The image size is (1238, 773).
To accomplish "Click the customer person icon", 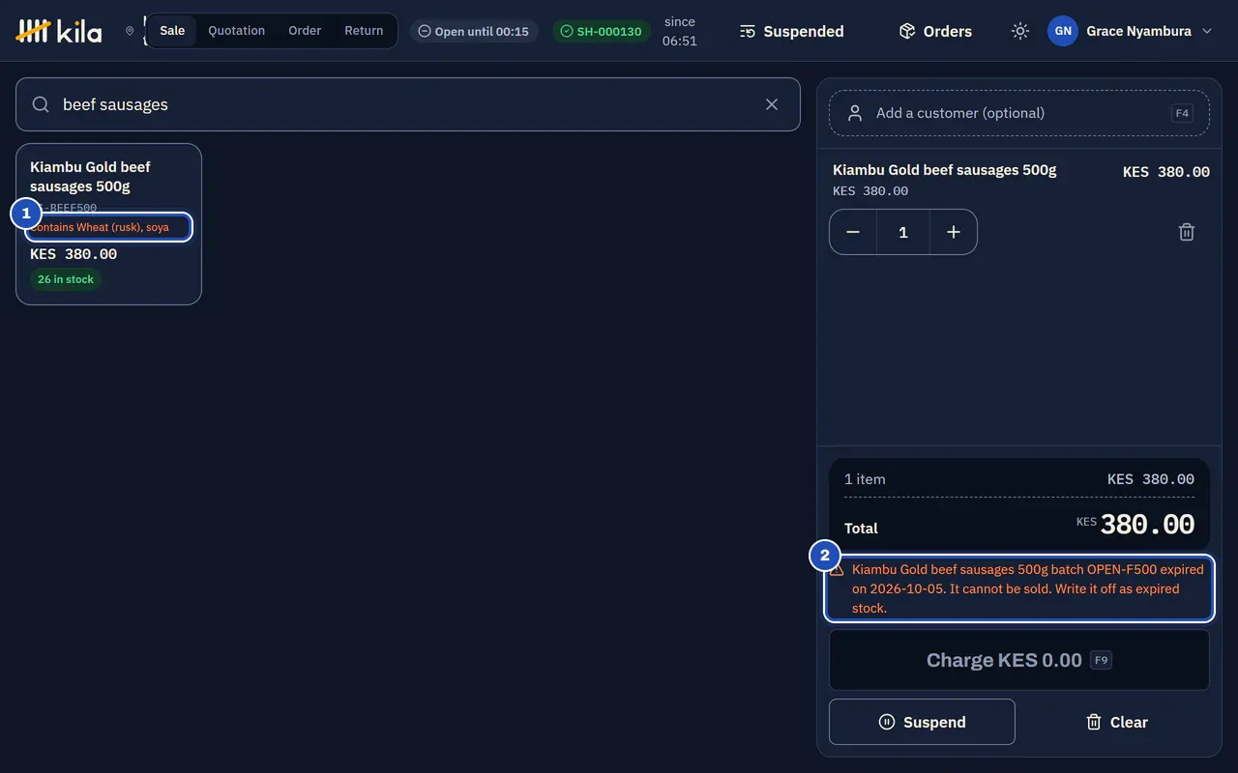I will (x=855, y=113).
